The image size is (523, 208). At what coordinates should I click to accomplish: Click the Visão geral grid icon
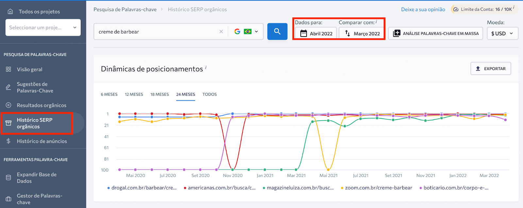click(8, 69)
